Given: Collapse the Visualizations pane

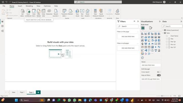Looking at the screenshot, I should 160,21.
